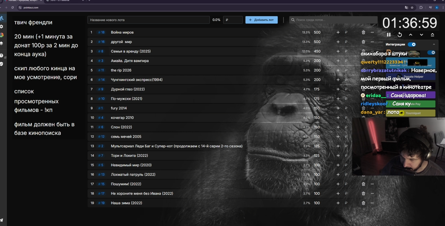The image size is (445, 226).
Task: Click the plus icon for Наша зима (2022)
Action: [338, 203]
